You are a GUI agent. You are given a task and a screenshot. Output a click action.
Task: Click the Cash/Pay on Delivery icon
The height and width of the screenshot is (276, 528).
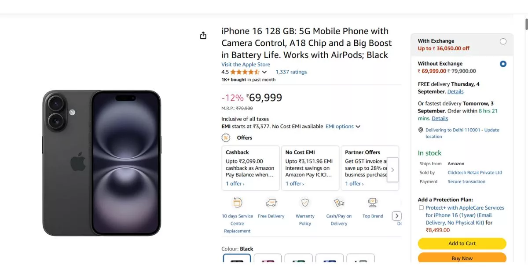point(339,203)
